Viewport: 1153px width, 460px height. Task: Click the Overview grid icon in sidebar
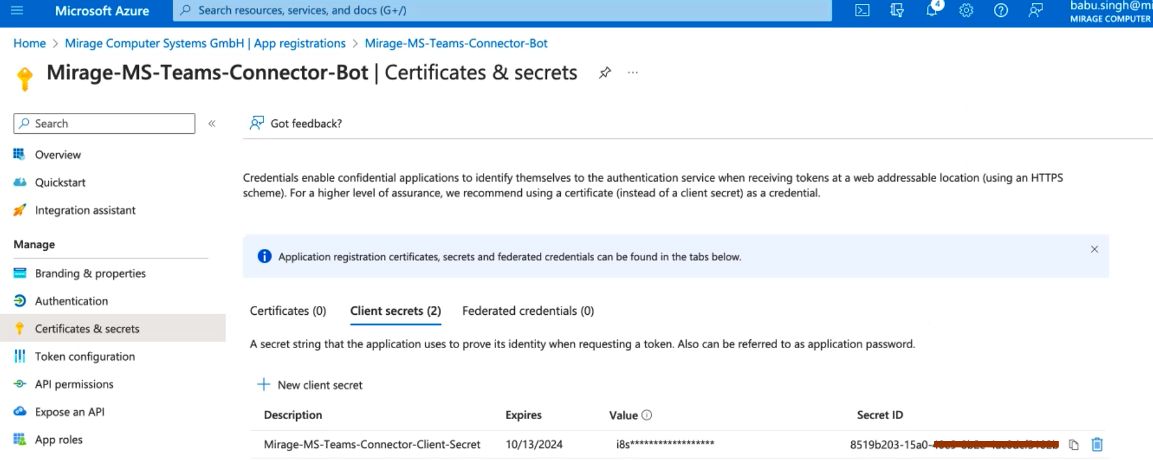pos(19,155)
